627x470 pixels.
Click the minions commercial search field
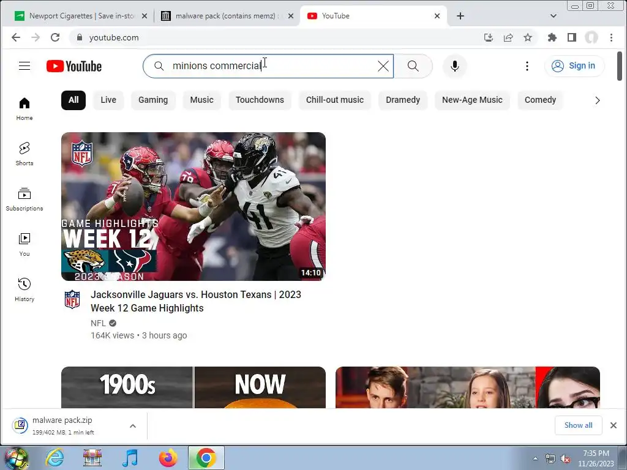tap(268, 66)
